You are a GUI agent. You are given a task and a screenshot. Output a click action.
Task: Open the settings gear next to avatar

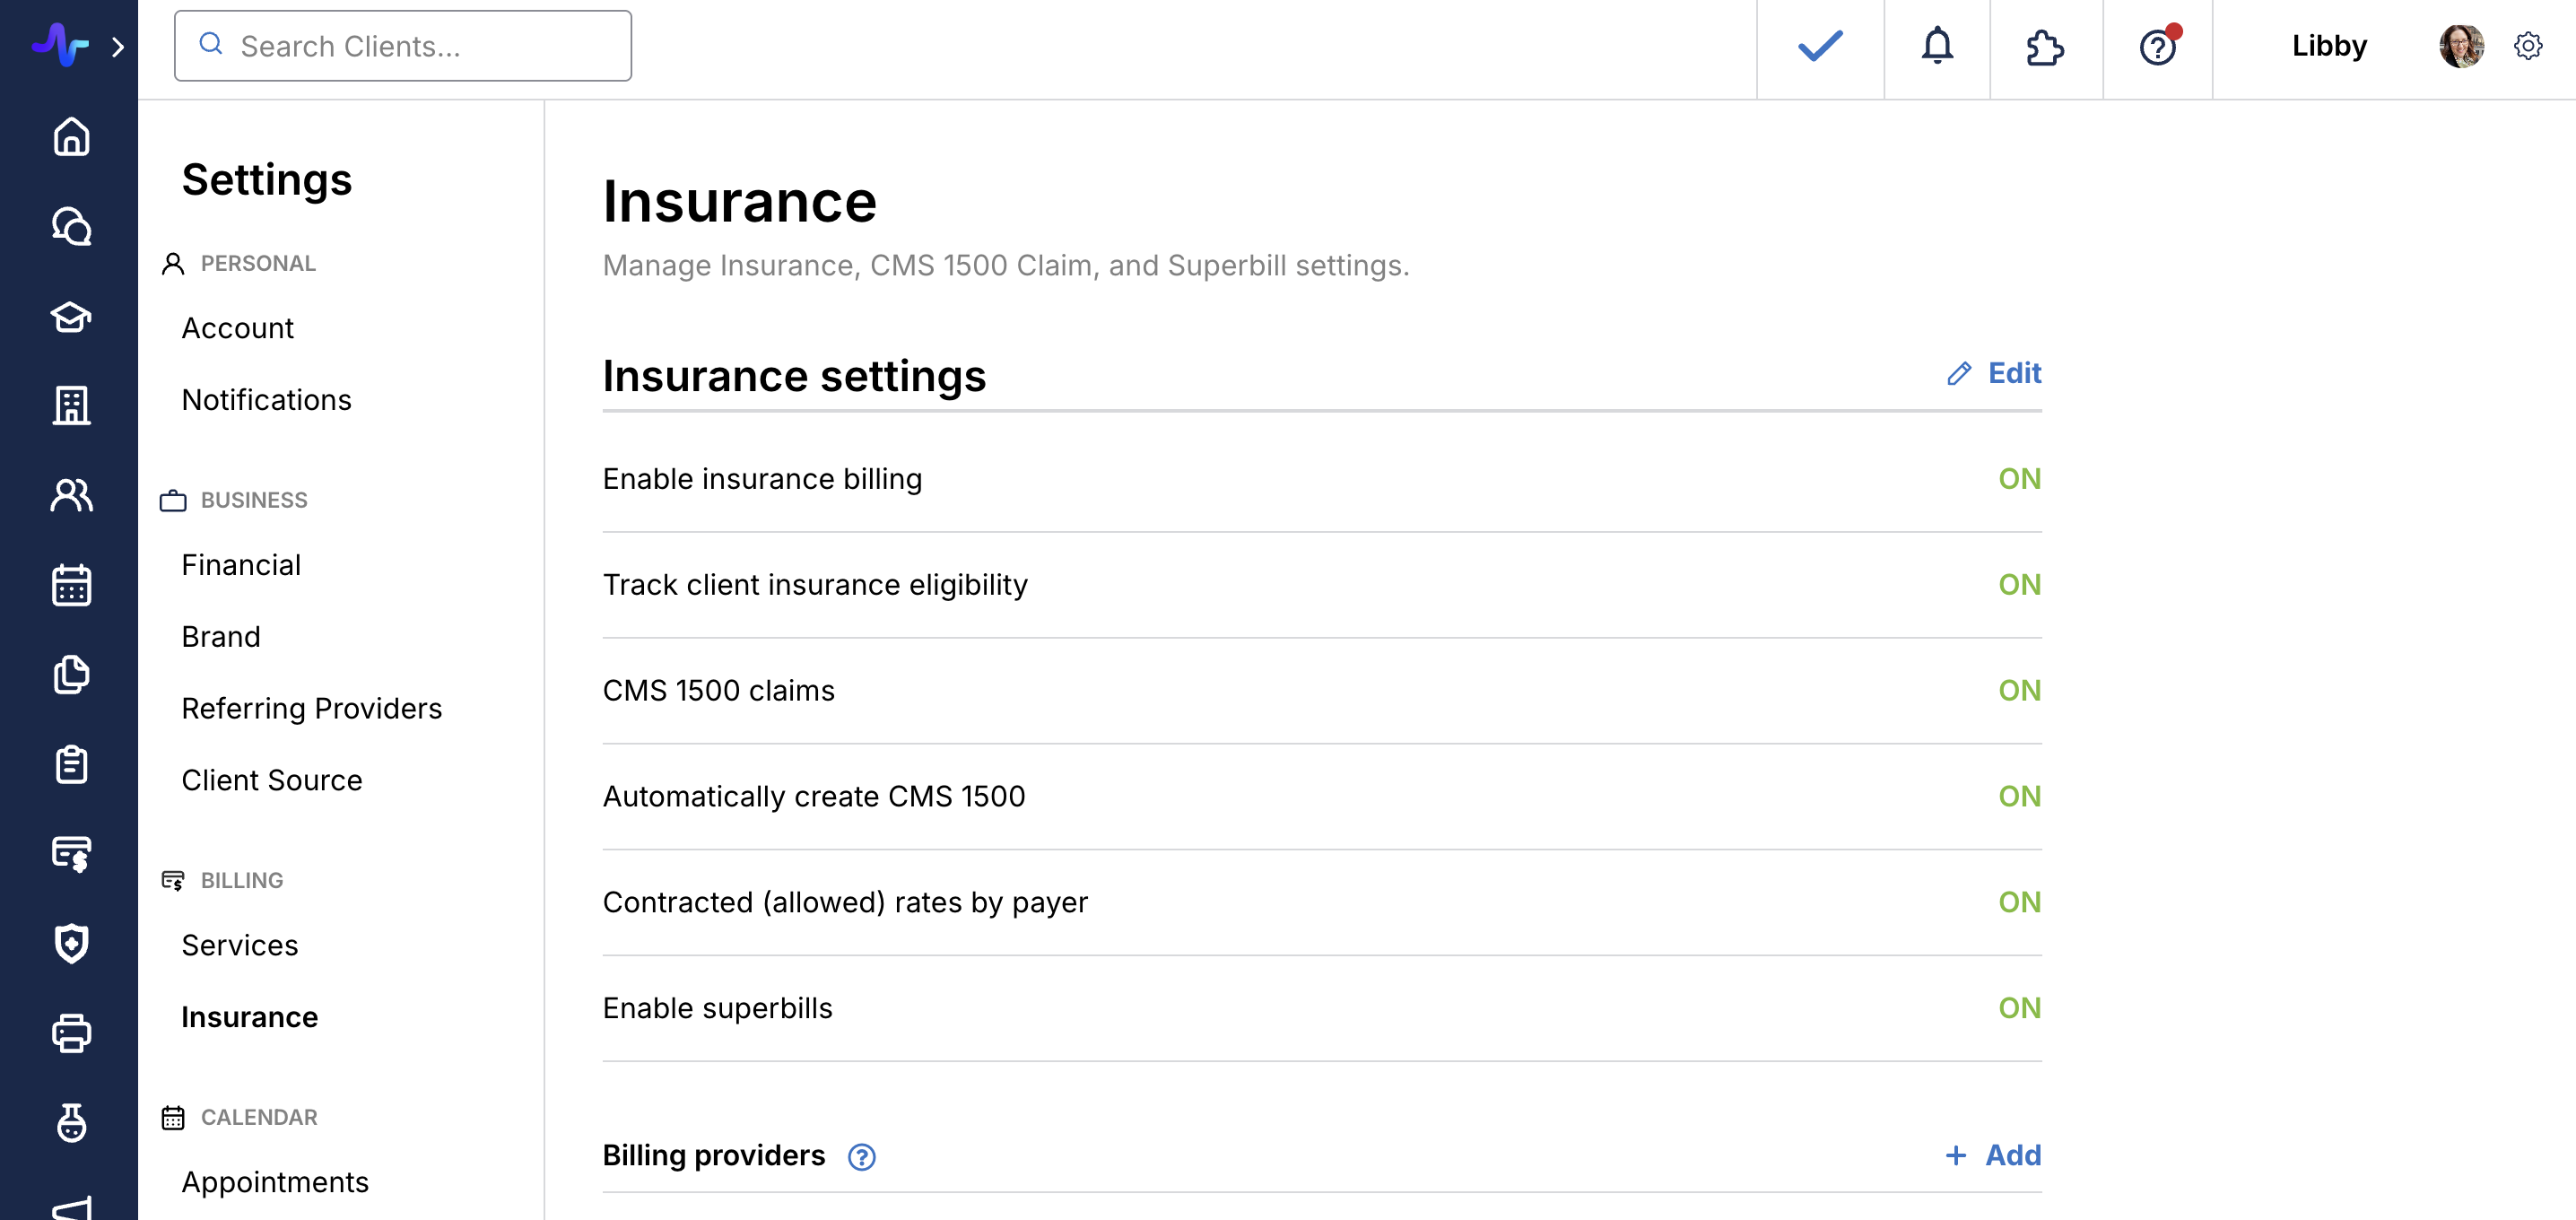[2527, 46]
